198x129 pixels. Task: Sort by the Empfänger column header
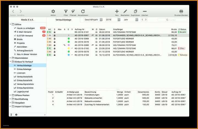118,29
